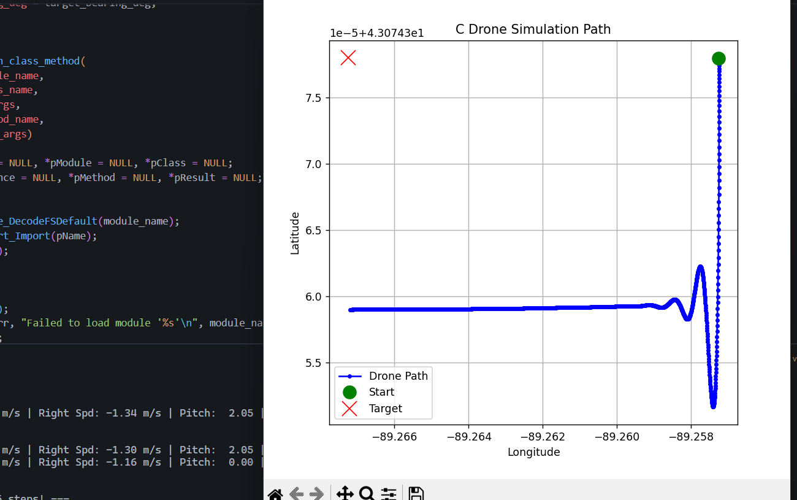The height and width of the screenshot is (500, 797).
Task: Open the configure subplots sliders tool
Action: (389, 494)
